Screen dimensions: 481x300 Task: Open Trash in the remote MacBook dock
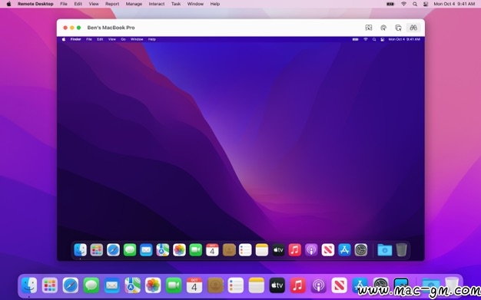(x=401, y=250)
